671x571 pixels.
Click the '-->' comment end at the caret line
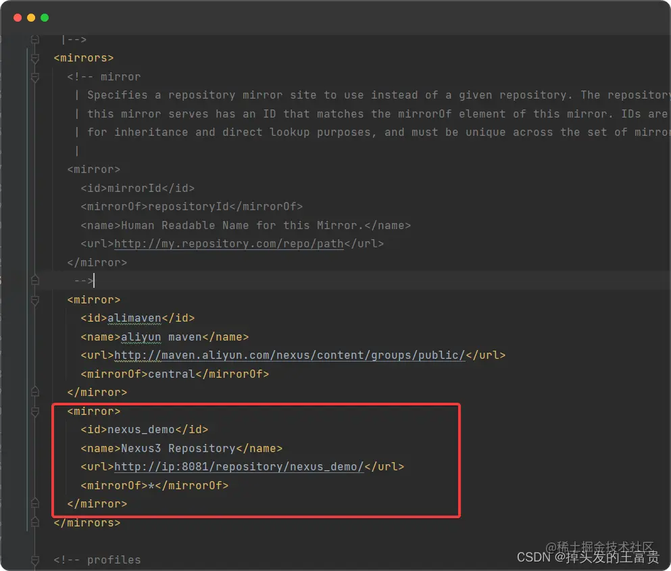pyautogui.click(x=83, y=281)
